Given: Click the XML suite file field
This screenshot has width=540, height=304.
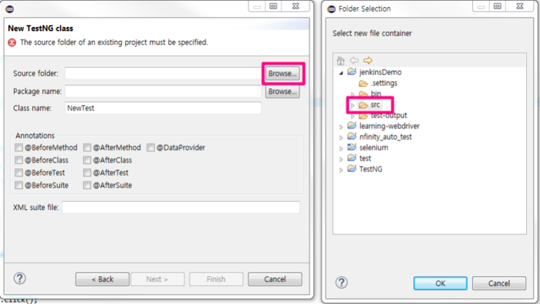Looking at the screenshot, I should [181, 207].
